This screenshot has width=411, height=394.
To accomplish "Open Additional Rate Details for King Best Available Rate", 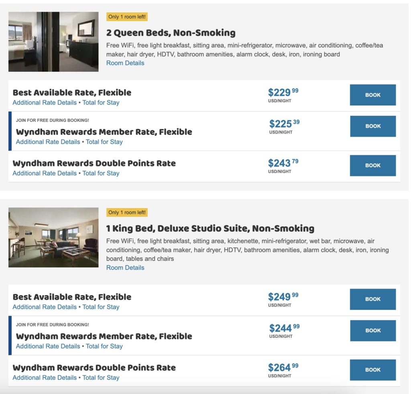I will click(45, 307).
